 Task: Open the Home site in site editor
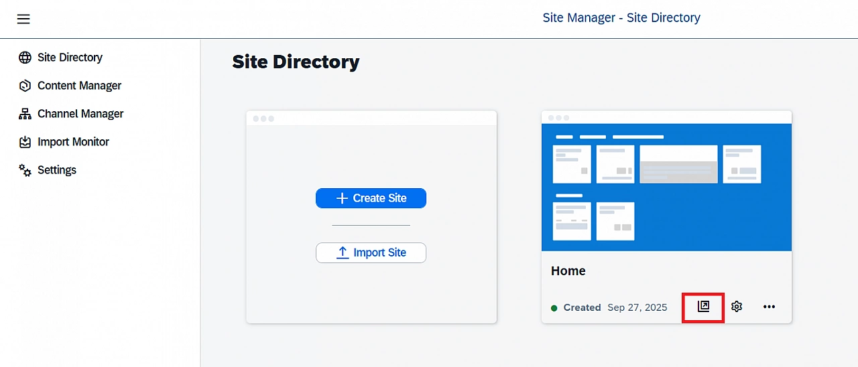tap(703, 307)
